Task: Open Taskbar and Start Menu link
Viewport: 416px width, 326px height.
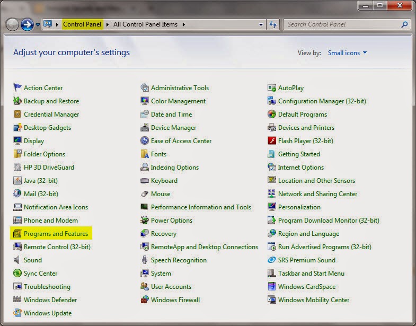Action: [x=311, y=274]
